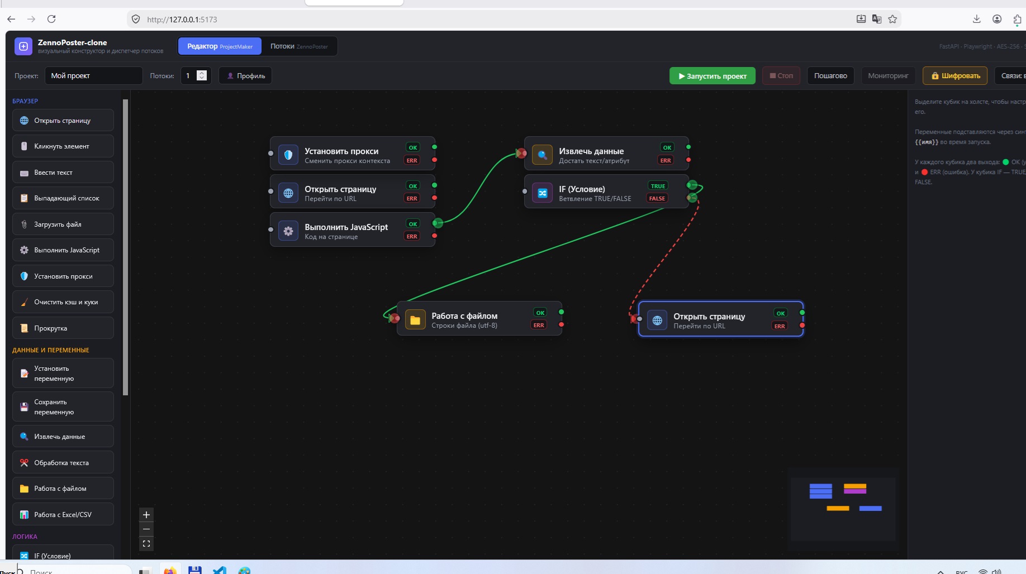Bookmark this page with star icon
This screenshot has width=1026, height=574.
tap(892, 19)
